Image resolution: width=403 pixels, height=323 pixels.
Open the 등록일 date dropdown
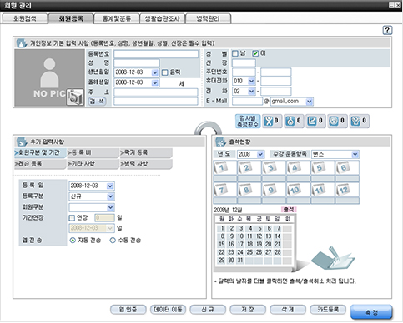coord(110,186)
